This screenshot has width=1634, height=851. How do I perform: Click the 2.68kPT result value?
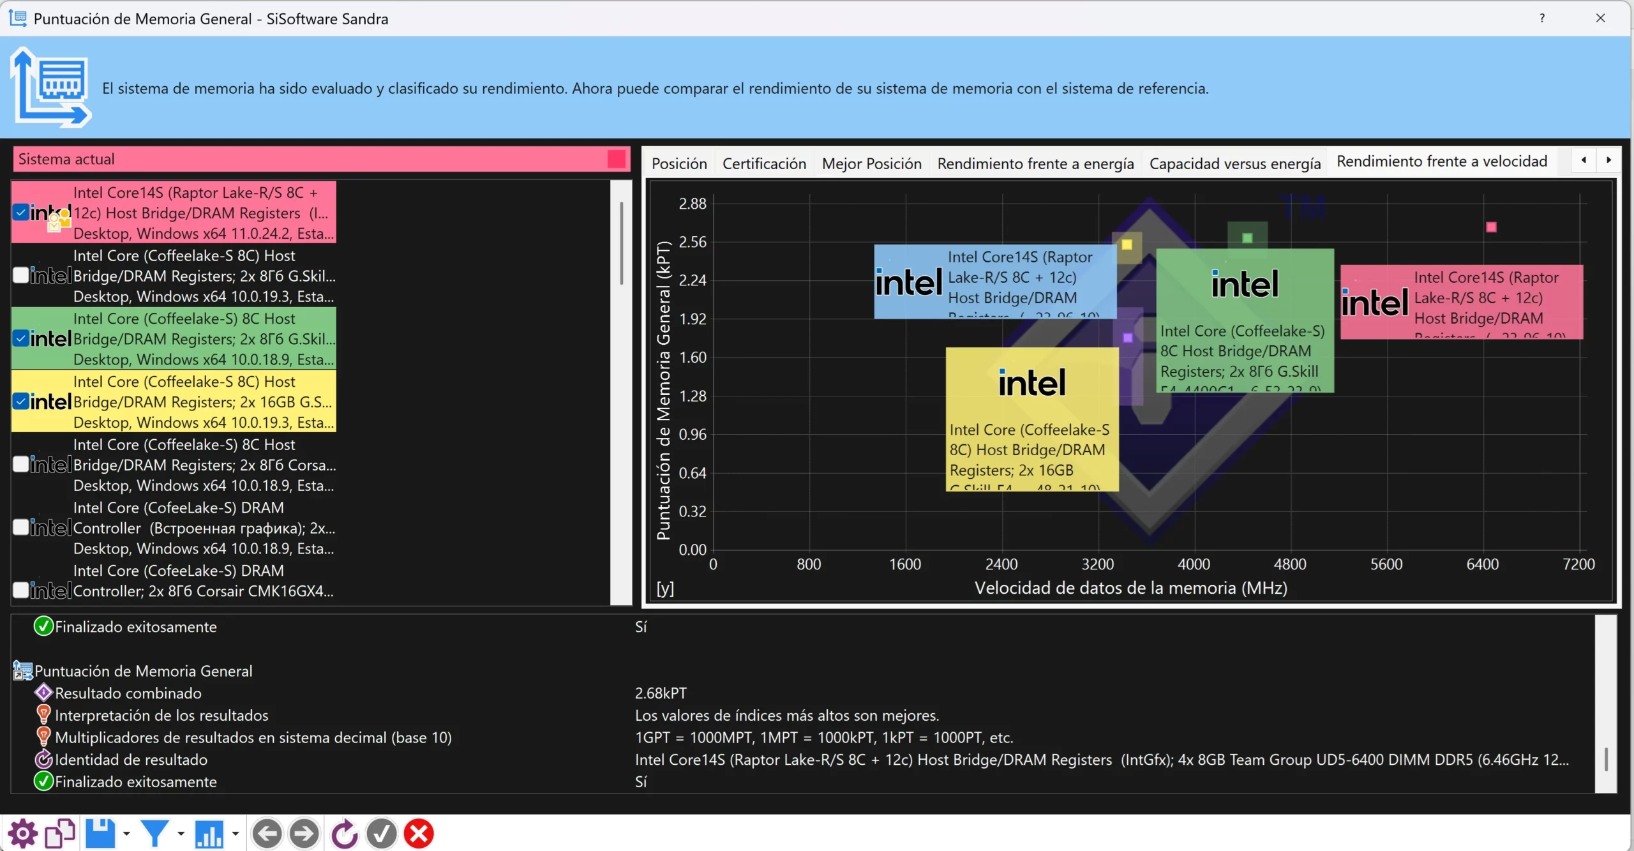coord(661,693)
